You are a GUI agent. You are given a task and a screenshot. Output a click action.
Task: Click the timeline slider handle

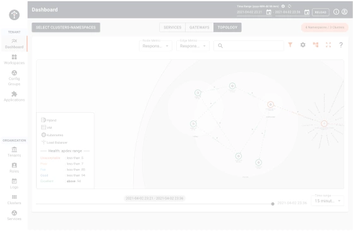[x=273, y=204]
